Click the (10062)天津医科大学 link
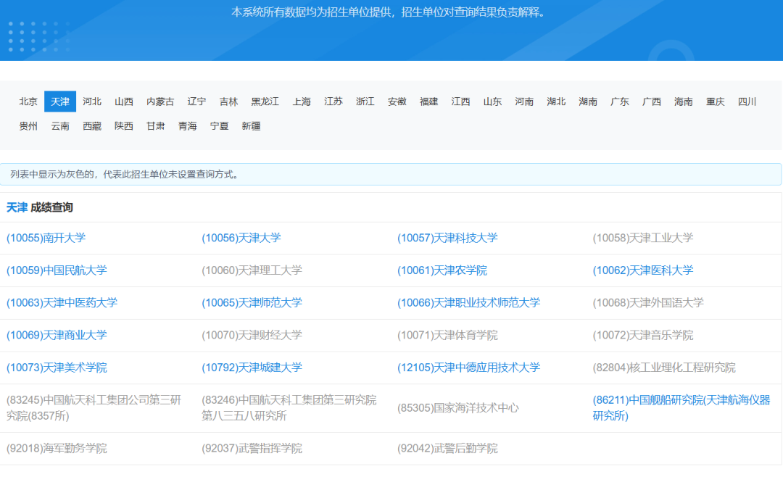The height and width of the screenshot is (477, 783). point(642,270)
